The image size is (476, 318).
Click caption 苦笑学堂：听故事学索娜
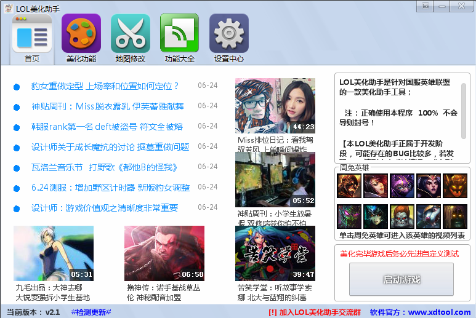point(275,293)
